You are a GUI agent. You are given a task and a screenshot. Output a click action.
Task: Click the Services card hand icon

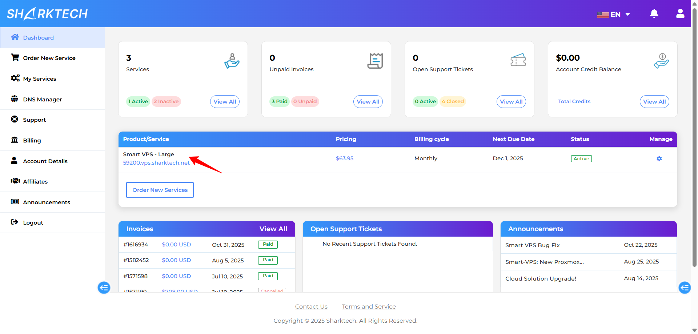click(232, 61)
